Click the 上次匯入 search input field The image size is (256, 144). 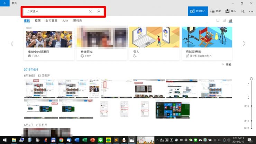click(55, 11)
